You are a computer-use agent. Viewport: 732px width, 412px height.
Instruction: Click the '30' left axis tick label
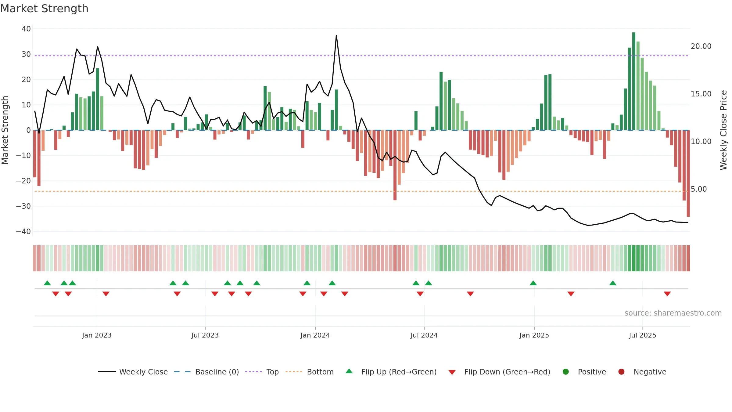26,54
